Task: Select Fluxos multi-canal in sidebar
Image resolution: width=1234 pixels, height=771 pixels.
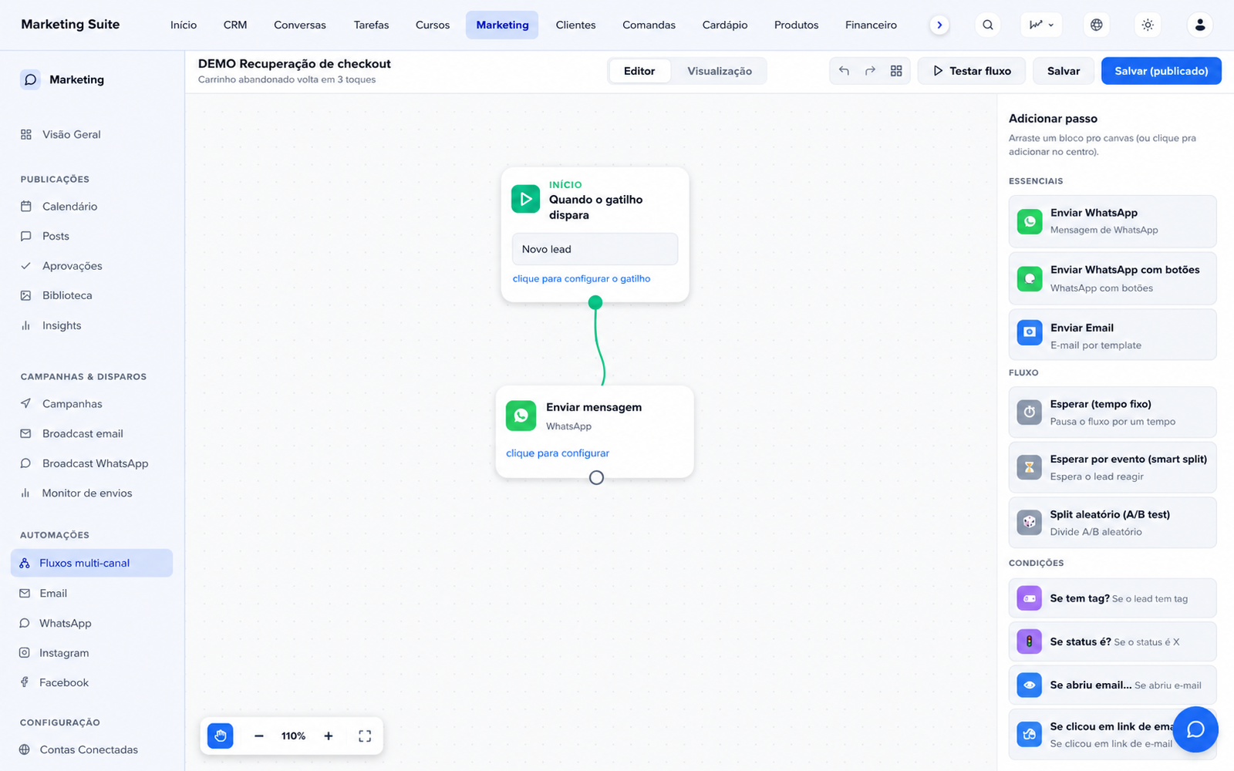Action: (x=92, y=563)
